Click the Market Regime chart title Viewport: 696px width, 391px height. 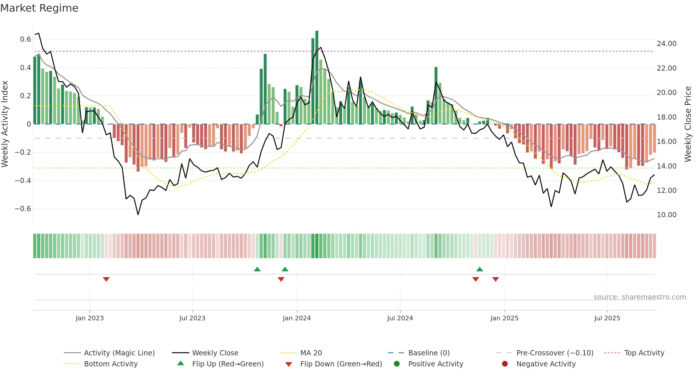pyautogui.click(x=39, y=8)
